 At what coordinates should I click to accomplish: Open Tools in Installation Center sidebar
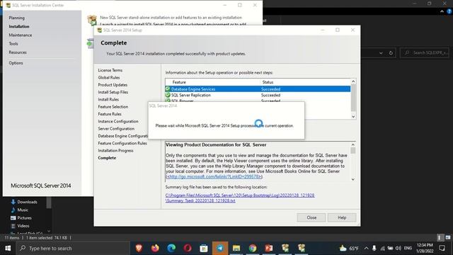13,44
